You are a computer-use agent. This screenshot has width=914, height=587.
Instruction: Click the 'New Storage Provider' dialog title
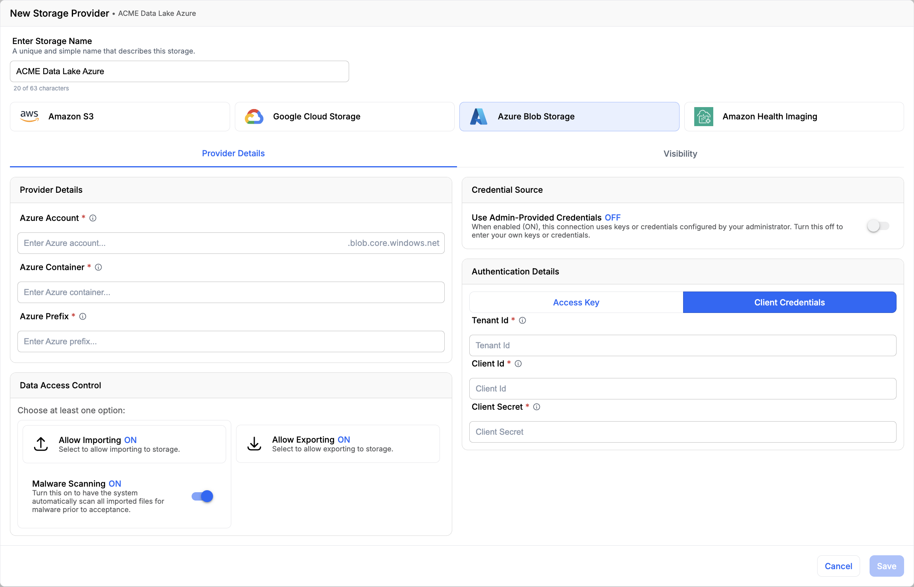60,13
